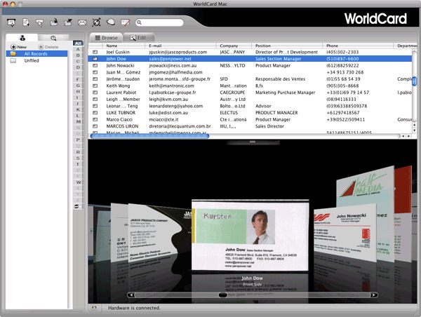Click the import folder toolbar icon
The image size is (421, 317).
pos(54,22)
